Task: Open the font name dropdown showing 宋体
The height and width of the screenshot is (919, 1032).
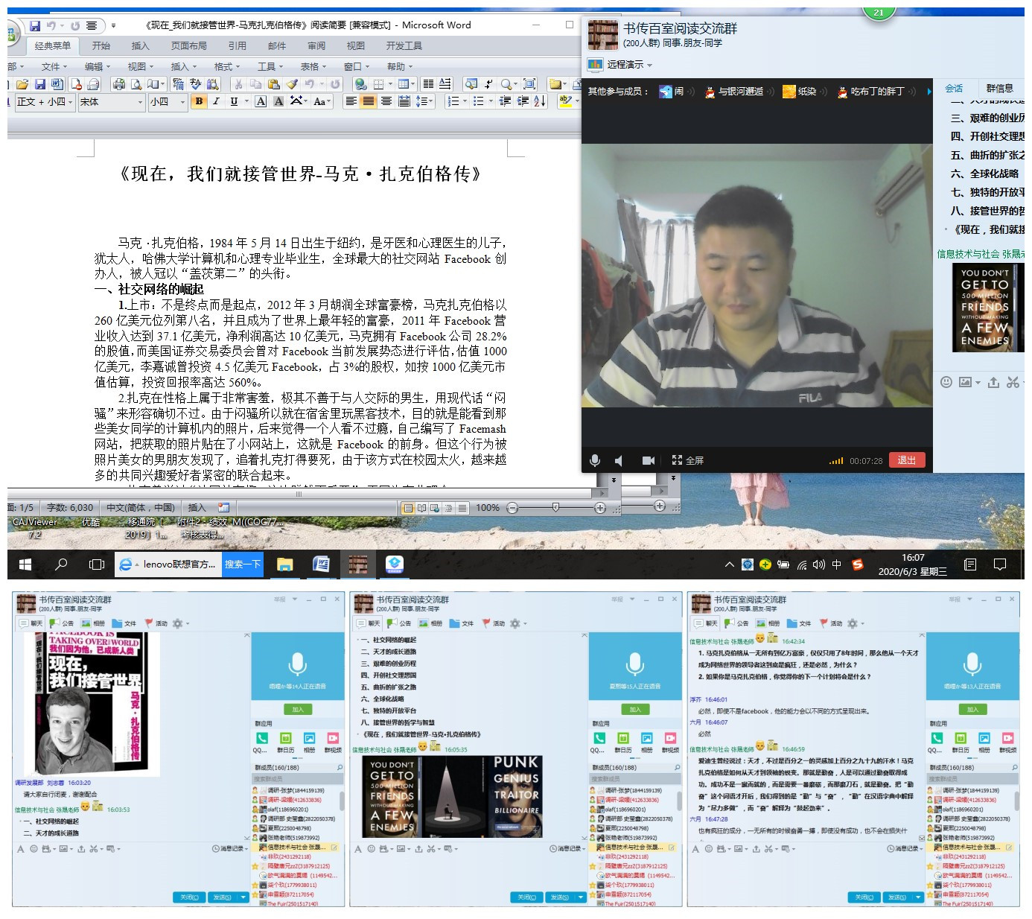Action: click(140, 102)
